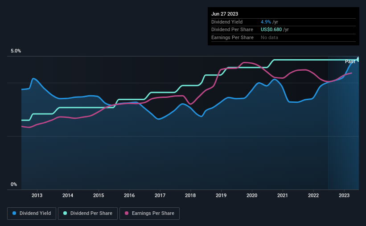Select the 2016 label on the x-axis
The width and height of the screenshot is (366, 226).
click(129, 195)
